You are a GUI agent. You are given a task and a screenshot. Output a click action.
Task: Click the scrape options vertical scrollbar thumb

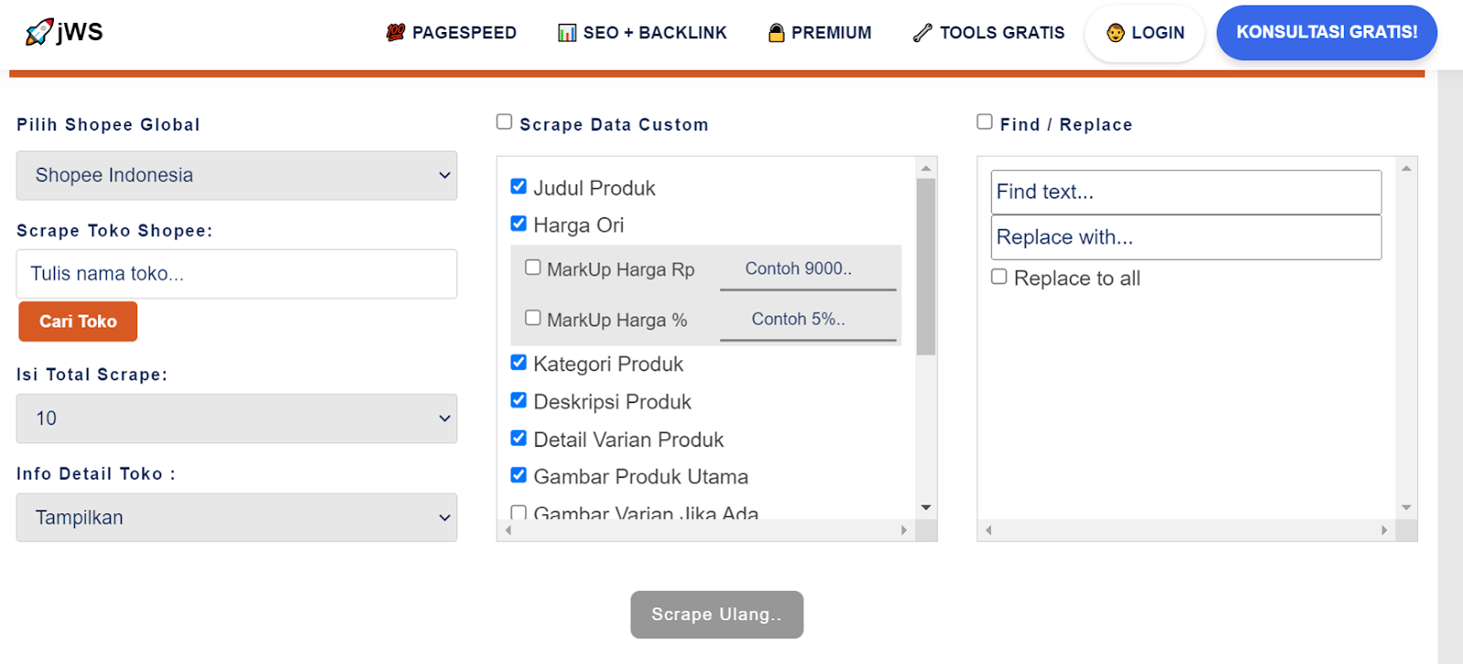click(x=926, y=267)
